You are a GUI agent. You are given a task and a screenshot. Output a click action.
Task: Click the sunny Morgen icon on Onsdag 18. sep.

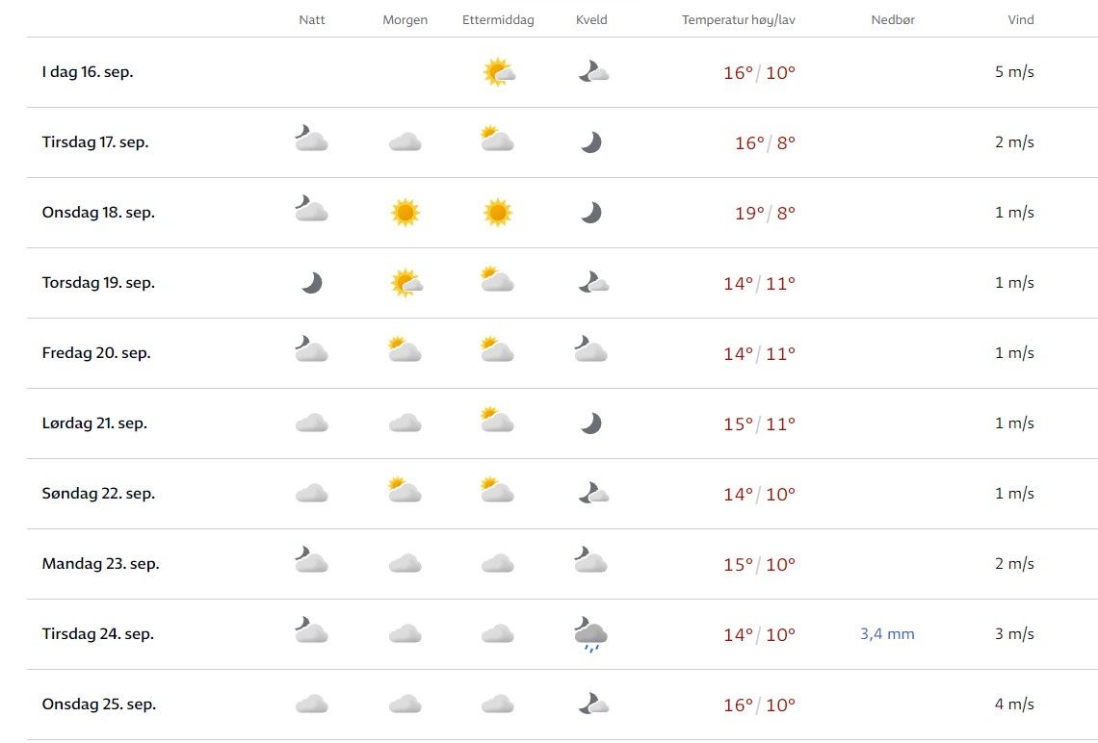click(405, 213)
